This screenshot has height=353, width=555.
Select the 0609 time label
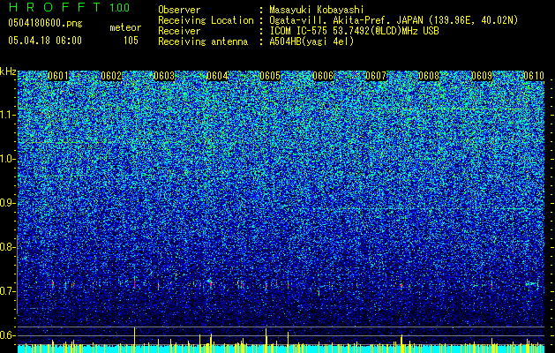482,76
